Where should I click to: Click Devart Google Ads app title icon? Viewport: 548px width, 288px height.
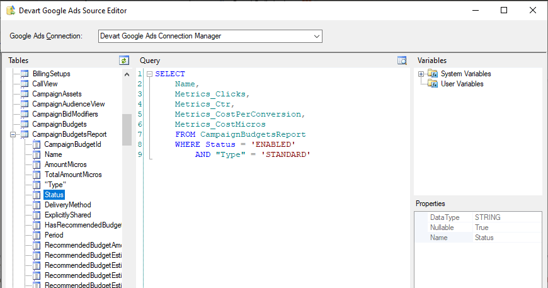point(11,11)
